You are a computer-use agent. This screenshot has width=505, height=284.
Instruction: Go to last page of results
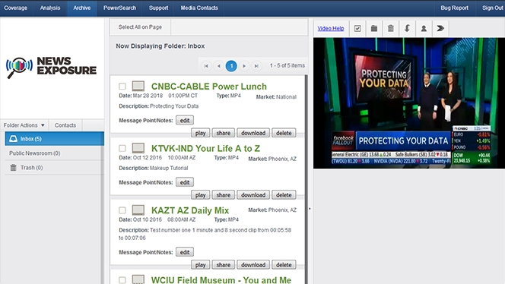click(x=256, y=66)
